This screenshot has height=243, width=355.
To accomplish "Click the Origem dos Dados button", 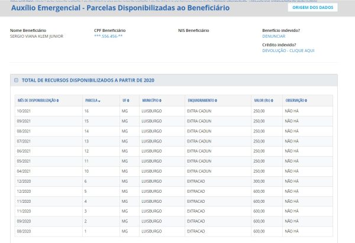I will pos(312,8).
